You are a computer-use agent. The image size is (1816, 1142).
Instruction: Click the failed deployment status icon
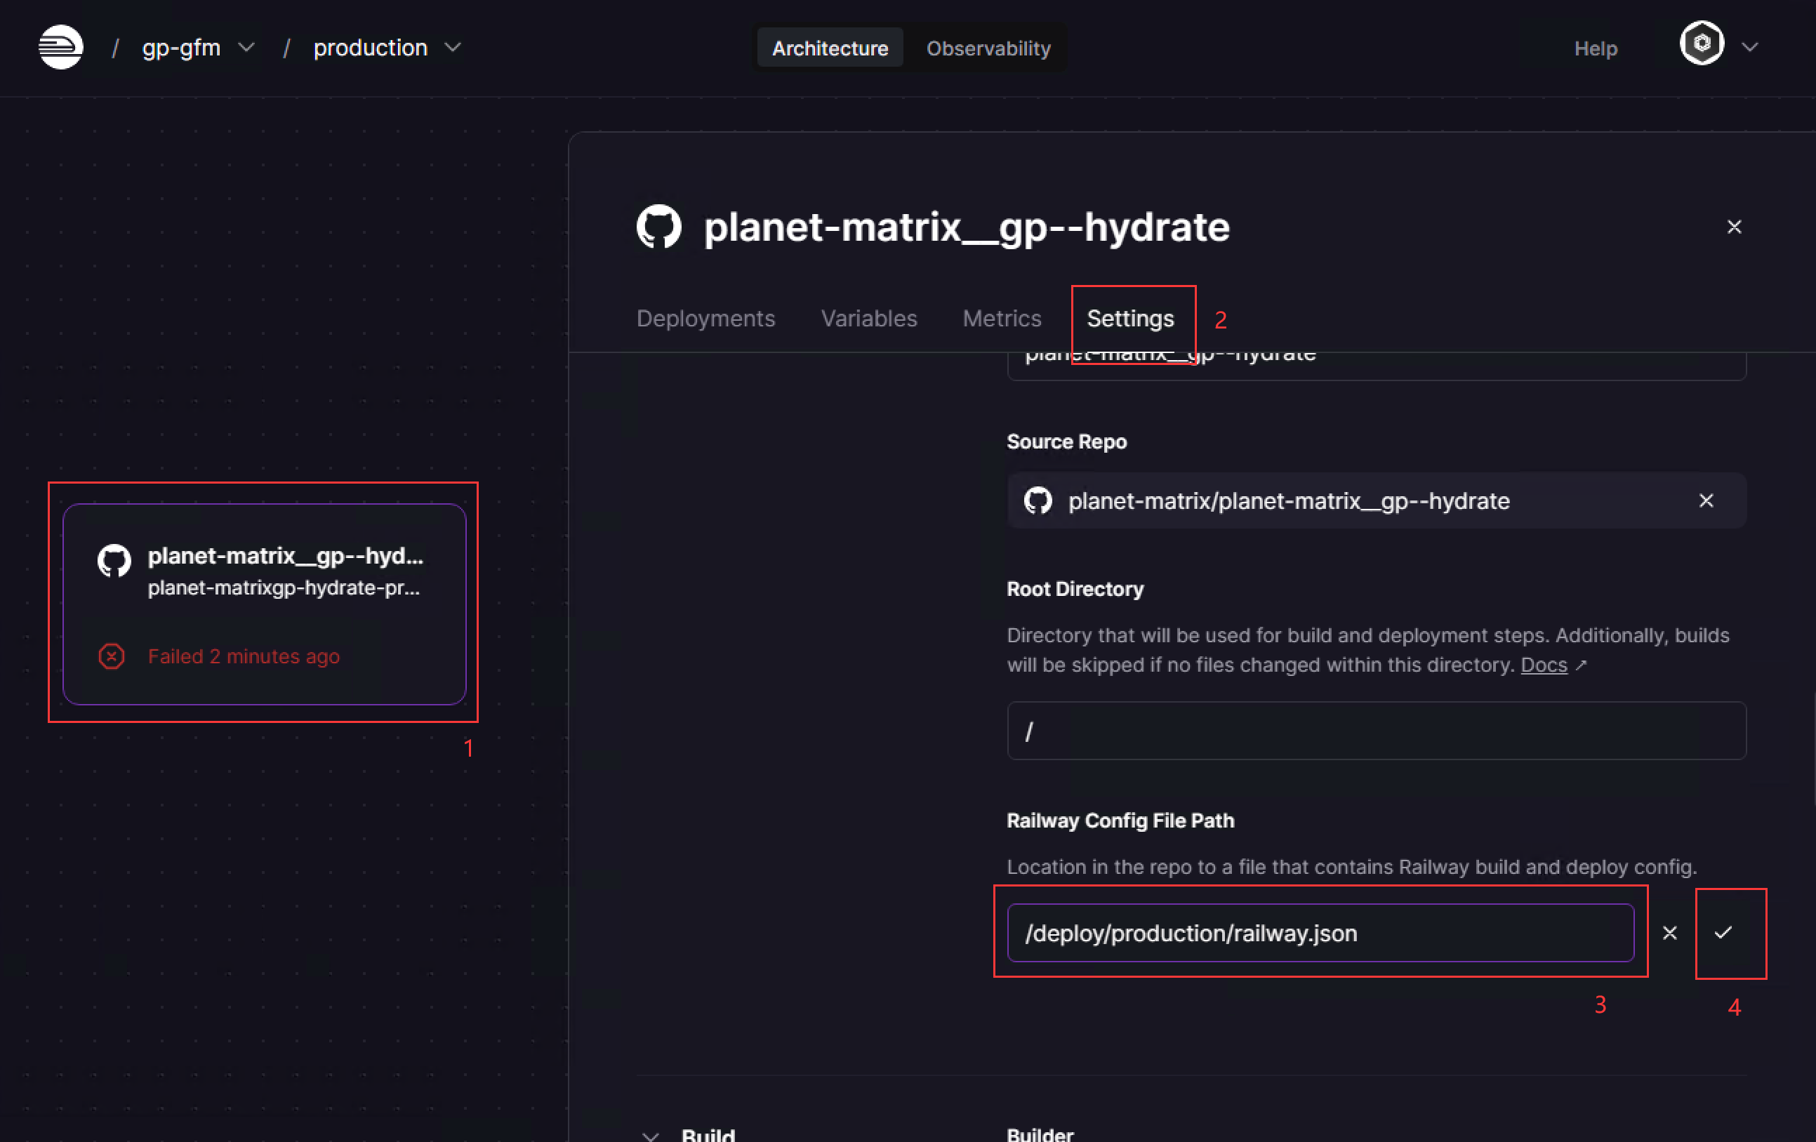tap(112, 656)
